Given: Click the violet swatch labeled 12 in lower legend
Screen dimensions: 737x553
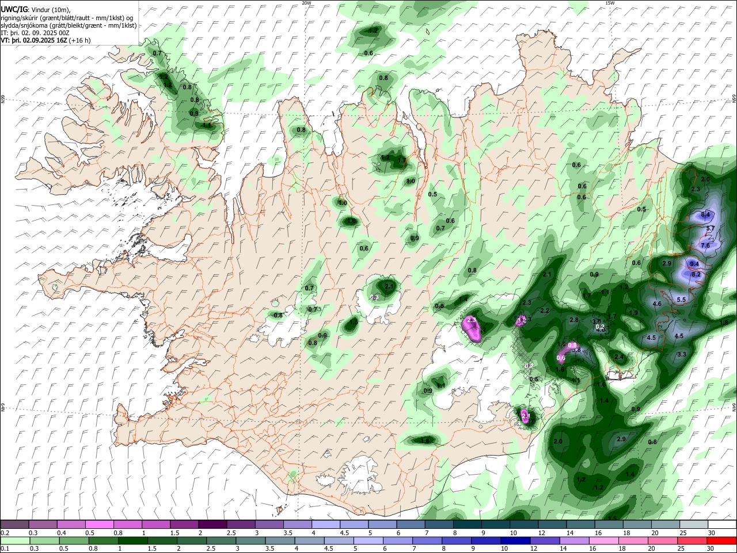Looking at the screenshot, I should click(545, 540).
